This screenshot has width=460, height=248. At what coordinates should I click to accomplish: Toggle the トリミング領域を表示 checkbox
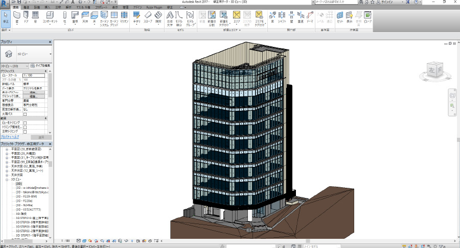point(25,128)
